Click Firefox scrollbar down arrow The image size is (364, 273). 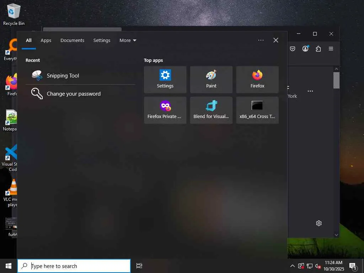pyautogui.click(x=336, y=235)
